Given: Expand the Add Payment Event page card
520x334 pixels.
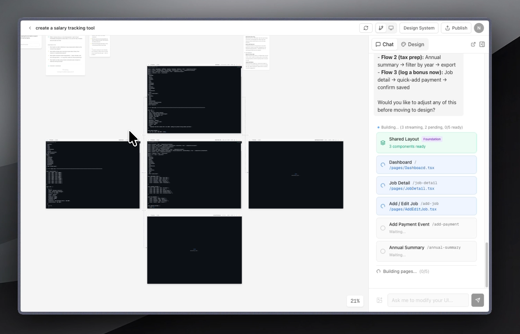Looking at the screenshot, I should pos(426,228).
